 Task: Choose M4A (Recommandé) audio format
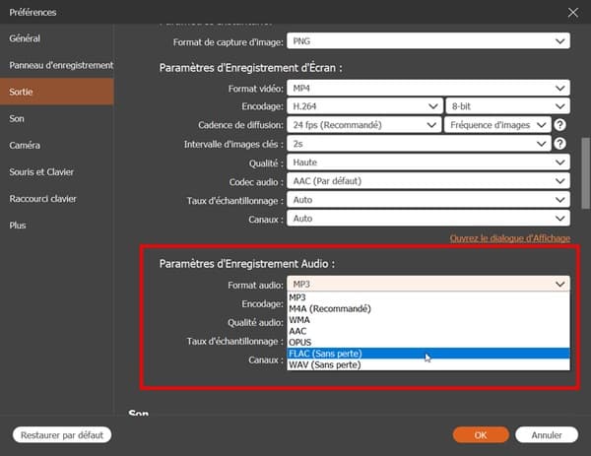428,308
